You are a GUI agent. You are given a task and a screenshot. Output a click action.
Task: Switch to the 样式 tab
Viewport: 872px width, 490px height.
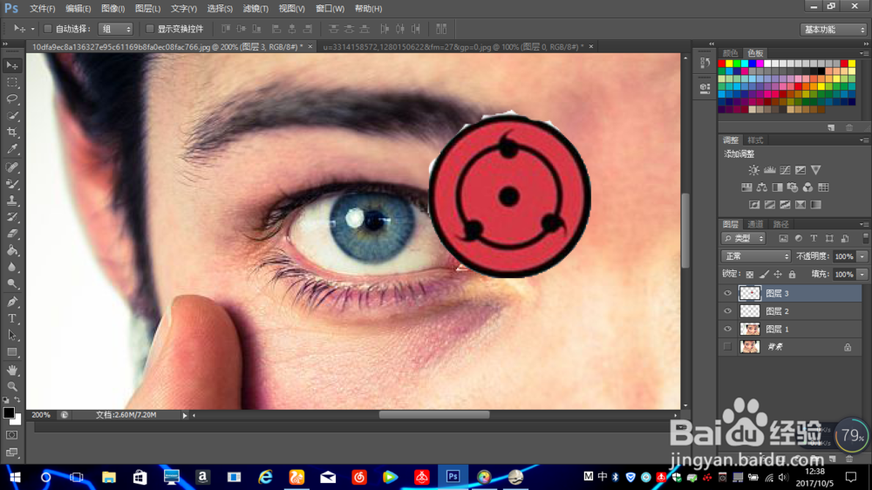[755, 140]
